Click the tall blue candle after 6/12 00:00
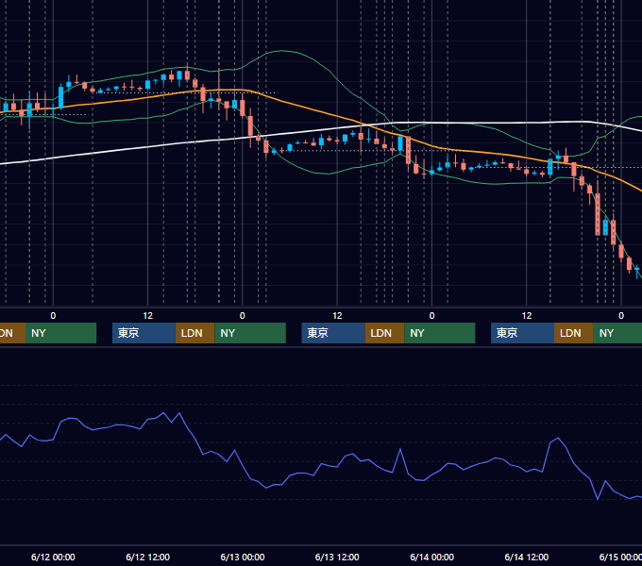Image resolution: width=642 pixels, height=566 pixels. [61, 97]
